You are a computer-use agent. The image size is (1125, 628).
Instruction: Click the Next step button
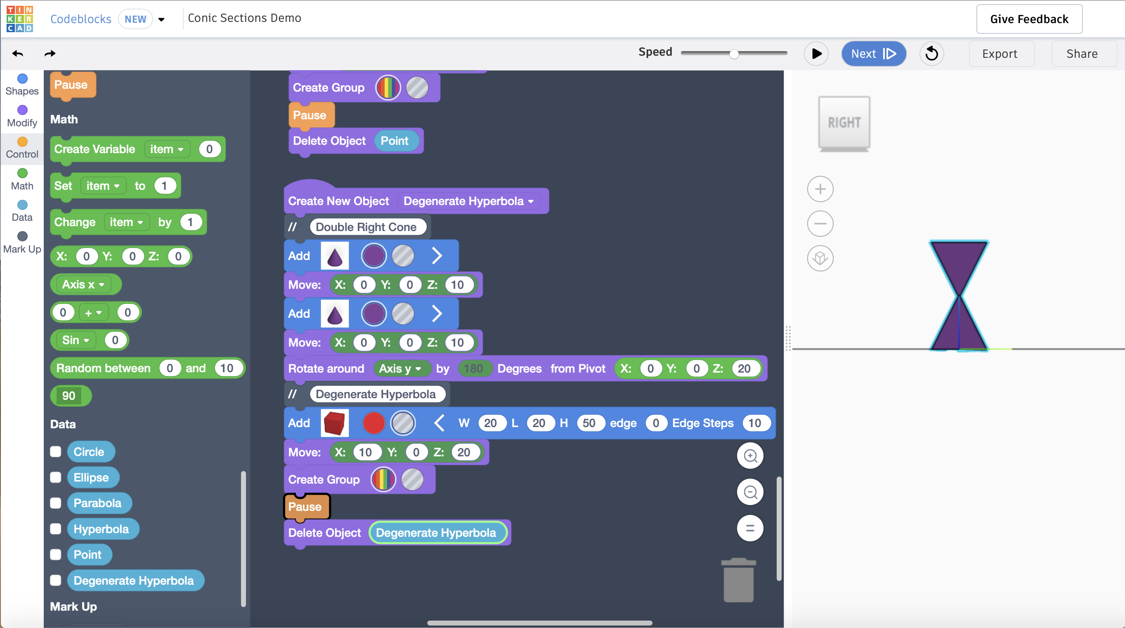tap(873, 54)
